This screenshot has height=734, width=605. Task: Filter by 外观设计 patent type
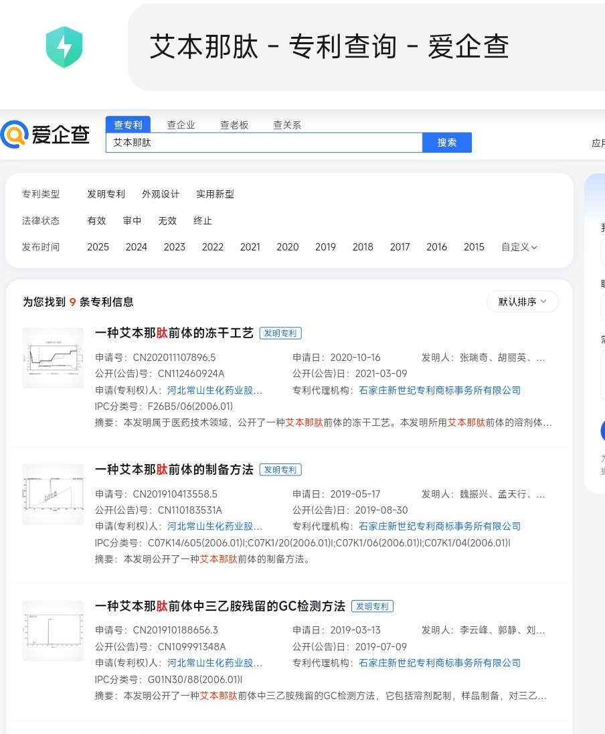point(161,194)
